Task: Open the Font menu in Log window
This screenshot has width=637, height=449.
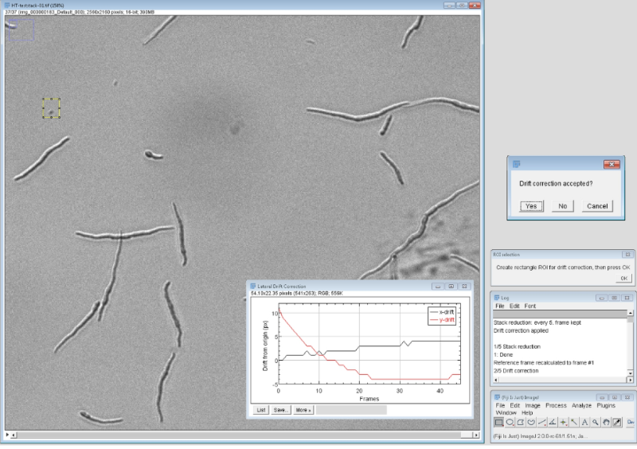Action: click(530, 306)
